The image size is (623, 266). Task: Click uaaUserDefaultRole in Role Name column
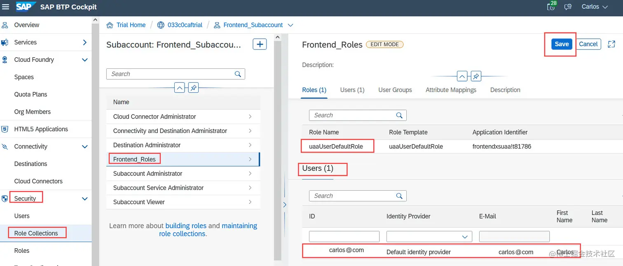click(x=336, y=147)
